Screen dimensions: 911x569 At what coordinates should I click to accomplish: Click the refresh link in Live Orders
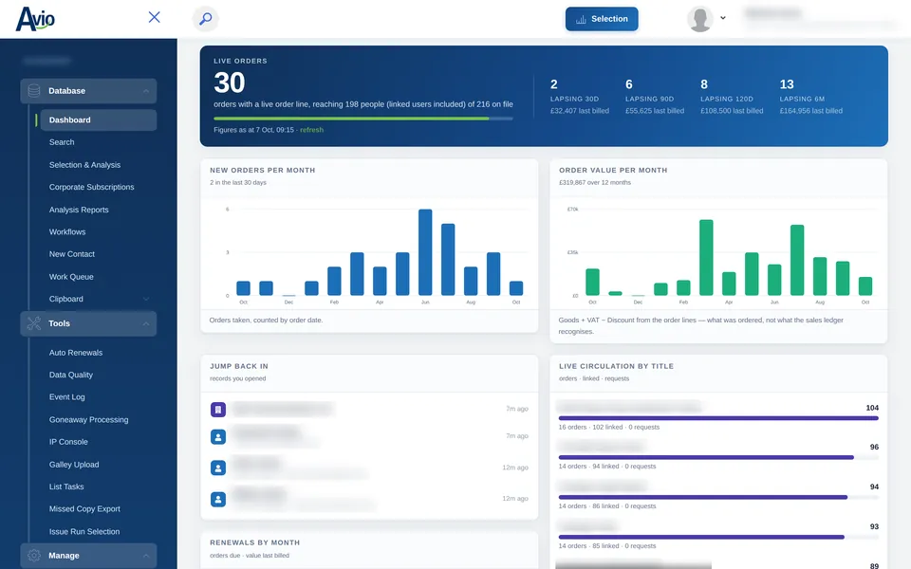coord(311,130)
